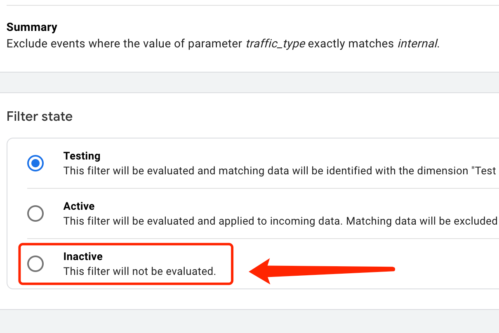
Task: Click the Summary section heading
Action: 32,27
